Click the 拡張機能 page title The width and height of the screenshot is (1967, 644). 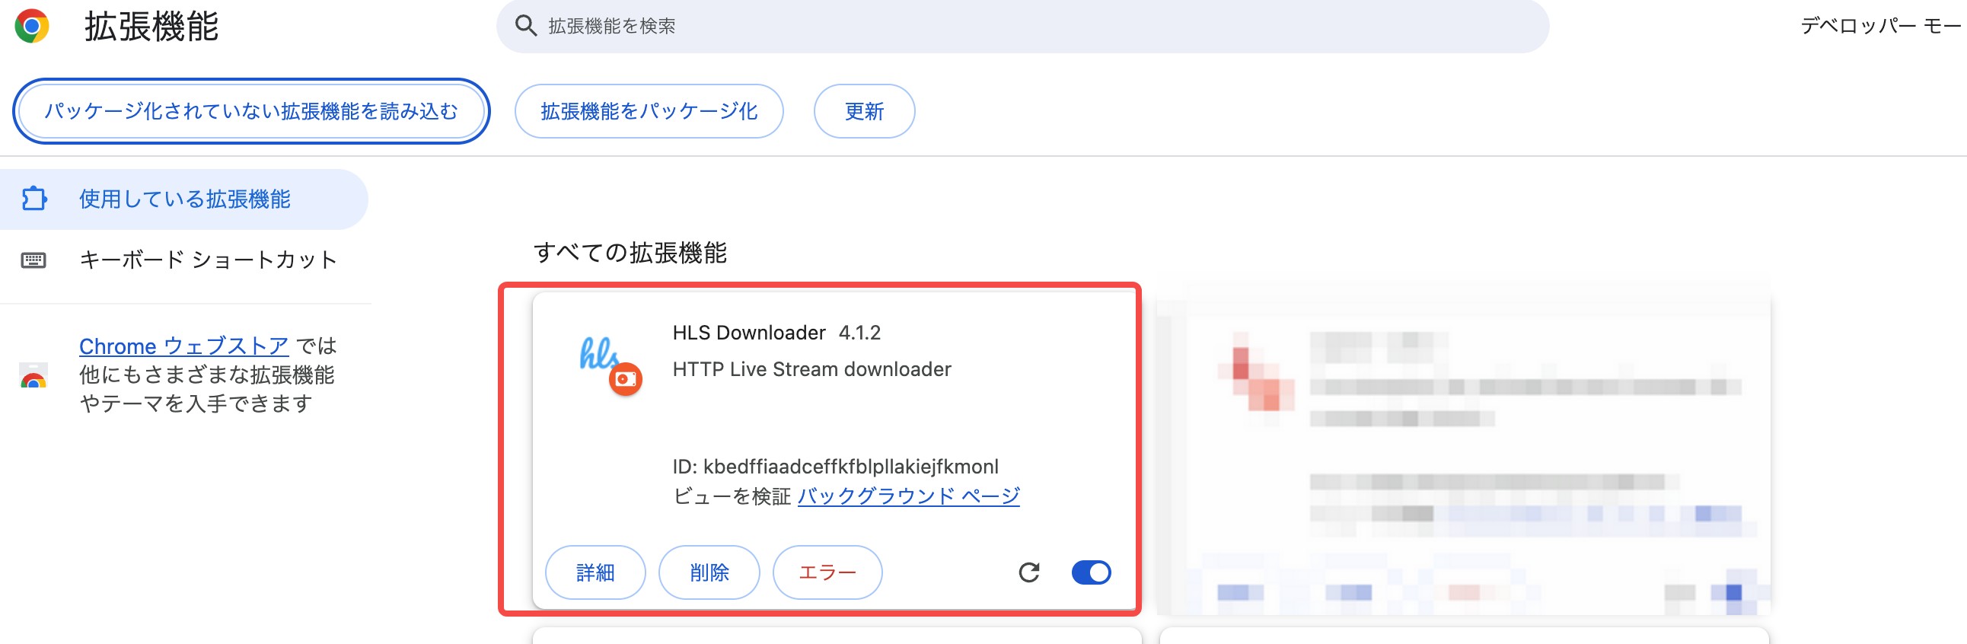[151, 27]
